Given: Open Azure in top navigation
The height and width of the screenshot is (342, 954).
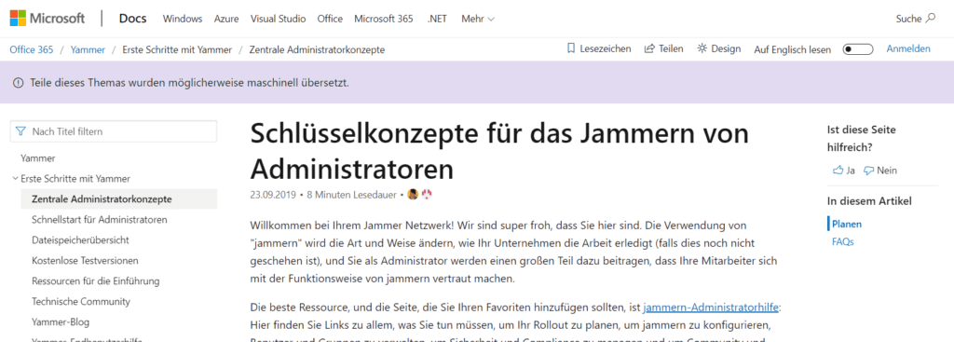Looking at the screenshot, I should 226,19.
